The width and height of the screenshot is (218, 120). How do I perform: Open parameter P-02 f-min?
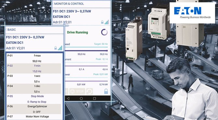(34, 69)
